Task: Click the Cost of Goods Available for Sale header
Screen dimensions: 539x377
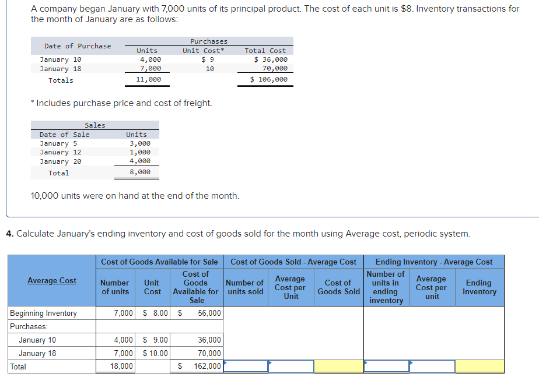Action: (159, 262)
